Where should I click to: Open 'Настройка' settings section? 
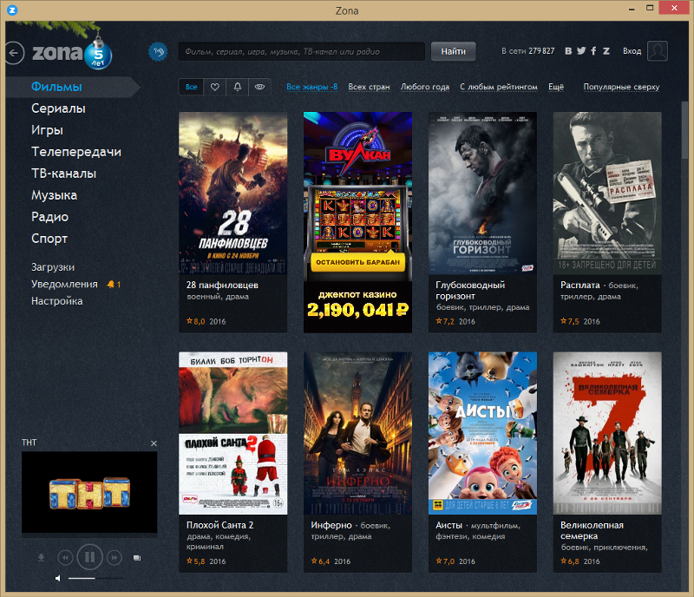[56, 301]
